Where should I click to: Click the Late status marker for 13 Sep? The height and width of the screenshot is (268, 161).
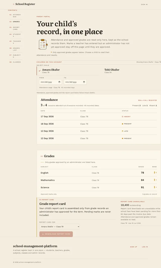(125, 131)
